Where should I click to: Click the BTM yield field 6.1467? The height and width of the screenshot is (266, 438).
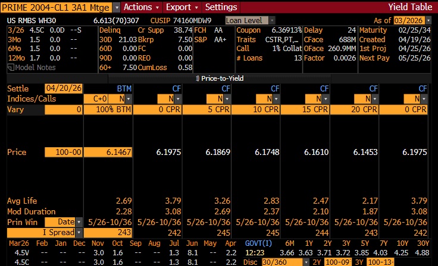tap(108, 152)
